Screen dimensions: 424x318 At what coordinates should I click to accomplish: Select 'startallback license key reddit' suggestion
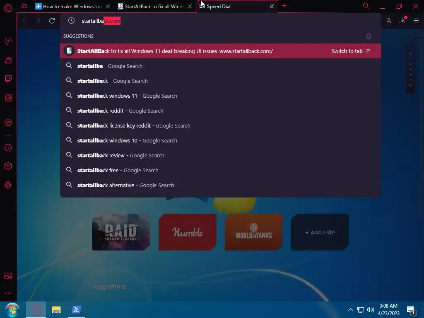(220, 125)
